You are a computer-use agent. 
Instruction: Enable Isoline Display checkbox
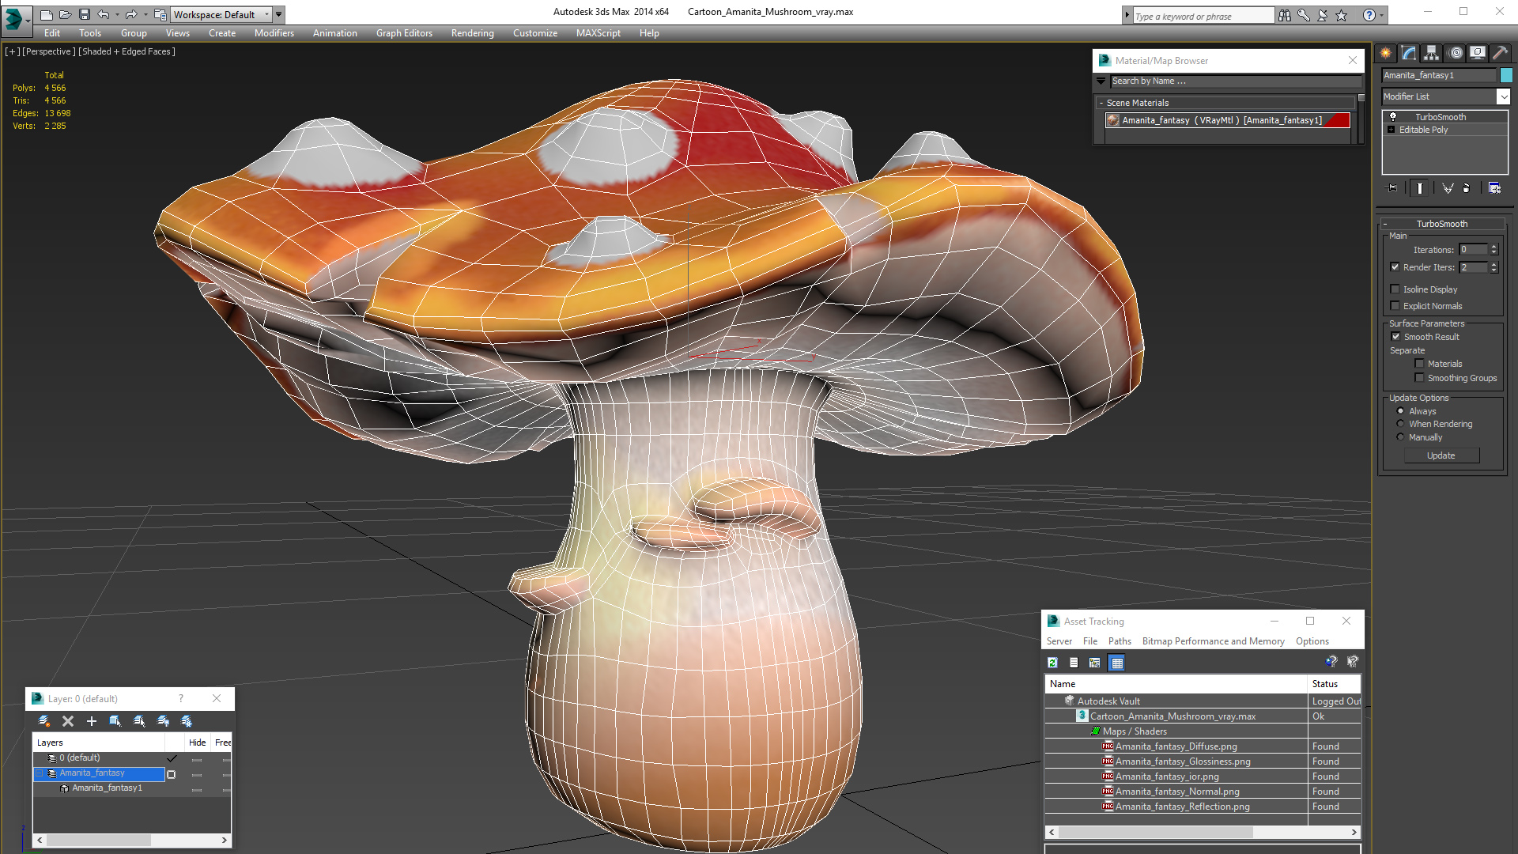1395,289
